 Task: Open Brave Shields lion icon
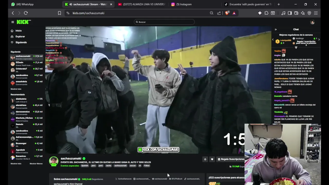click(227, 13)
